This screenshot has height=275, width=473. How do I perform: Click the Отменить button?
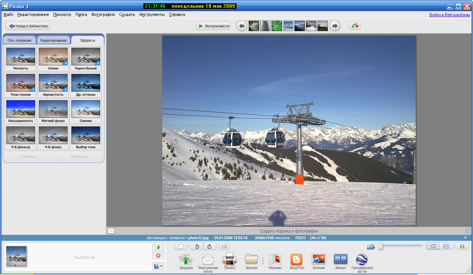click(28, 156)
